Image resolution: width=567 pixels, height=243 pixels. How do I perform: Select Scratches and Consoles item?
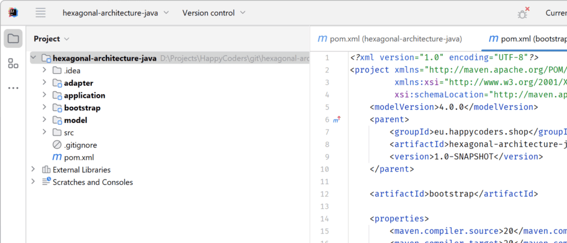point(92,182)
